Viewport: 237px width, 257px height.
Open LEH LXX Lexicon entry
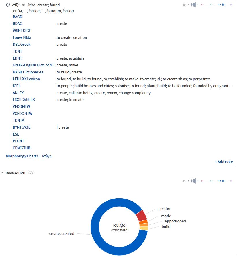(x=26, y=79)
